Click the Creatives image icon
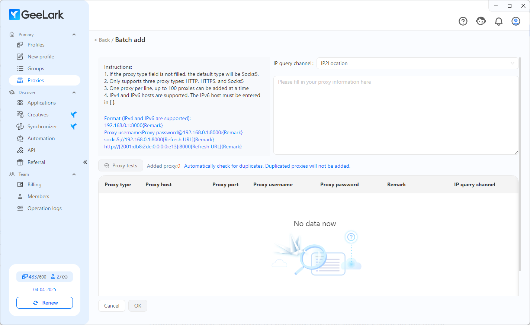This screenshot has height=325, width=530. point(20,115)
